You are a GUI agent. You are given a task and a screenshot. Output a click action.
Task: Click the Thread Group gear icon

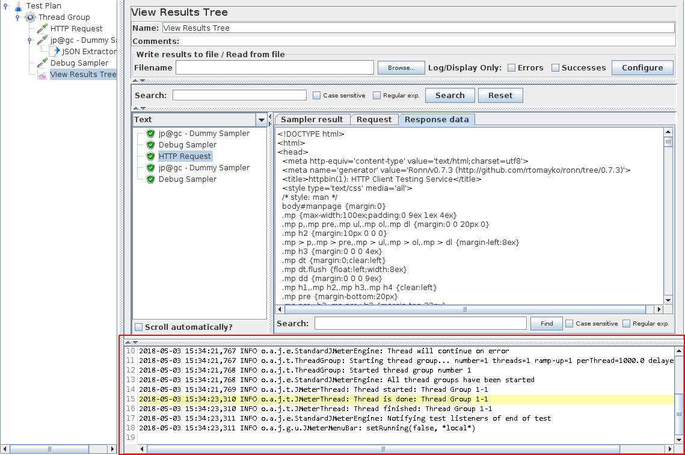pos(29,17)
